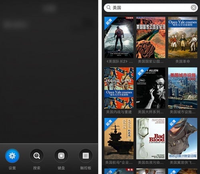The width and height of the screenshot is (200, 174).
Task: Open the 设置 settings gear icon
Action: [12, 156]
